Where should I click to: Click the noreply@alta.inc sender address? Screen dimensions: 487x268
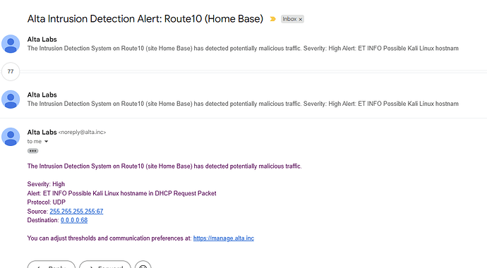pyautogui.click(x=82, y=132)
